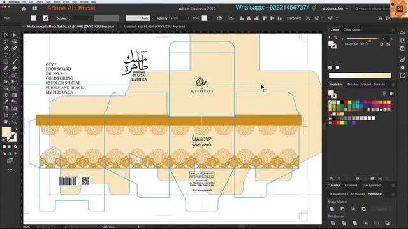Select the Rotate tool
The width and height of the screenshot is (408, 229).
point(6,75)
